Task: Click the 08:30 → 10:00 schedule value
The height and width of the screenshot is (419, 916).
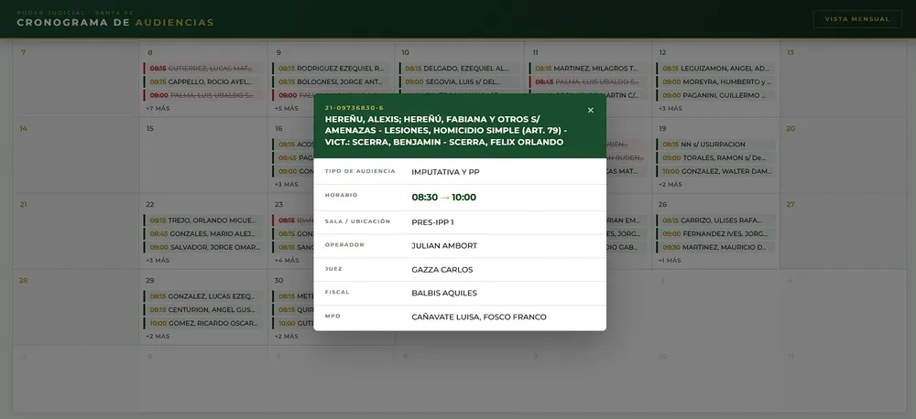Action: click(444, 198)
